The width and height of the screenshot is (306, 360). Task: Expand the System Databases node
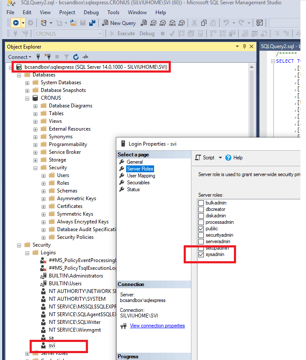[27, 83]
